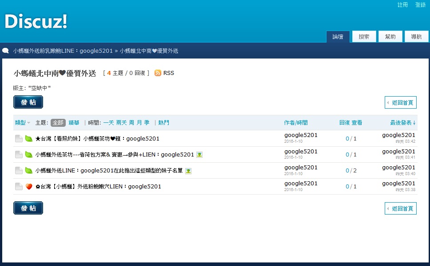This screenshot has height=266, width=430.
Task: Filter threads to 季
Action: [x=147, y=123]
